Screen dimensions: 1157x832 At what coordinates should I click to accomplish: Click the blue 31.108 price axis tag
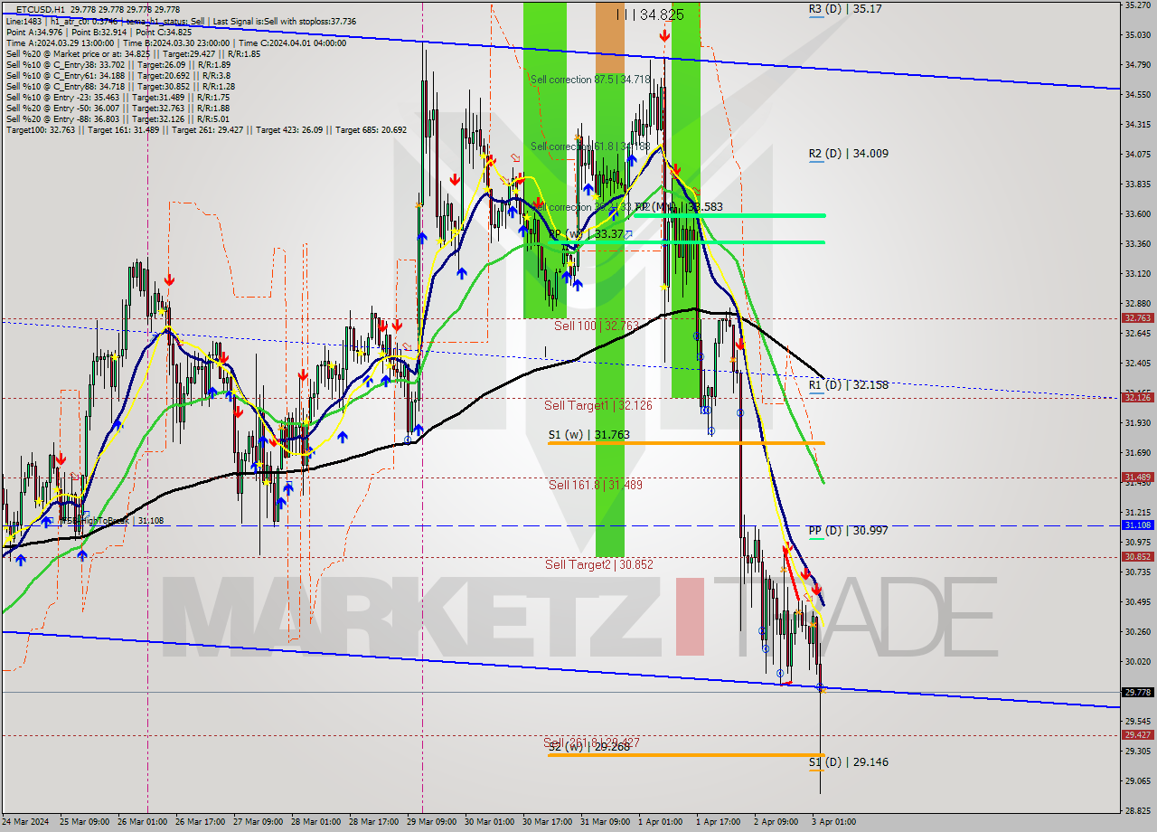point(1137,525)
